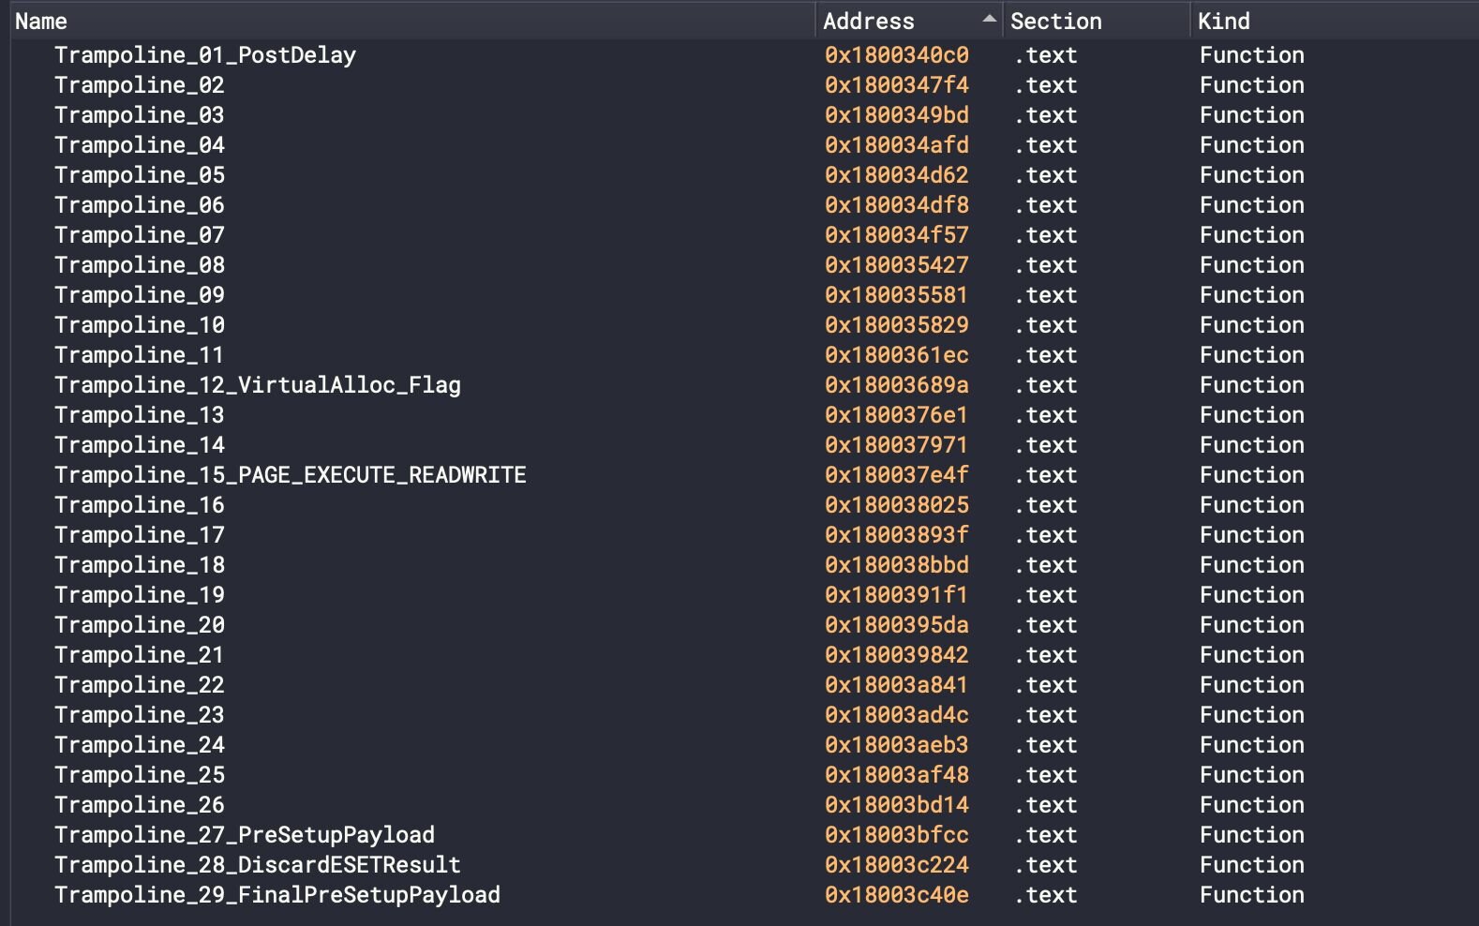
Task: Click address 0x1800340c0
Action: 896,55
